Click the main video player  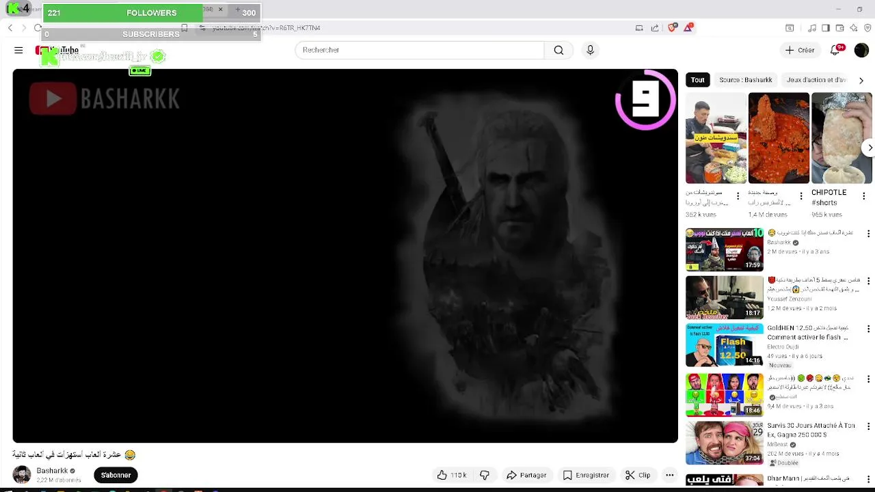[x=345, y=256]
